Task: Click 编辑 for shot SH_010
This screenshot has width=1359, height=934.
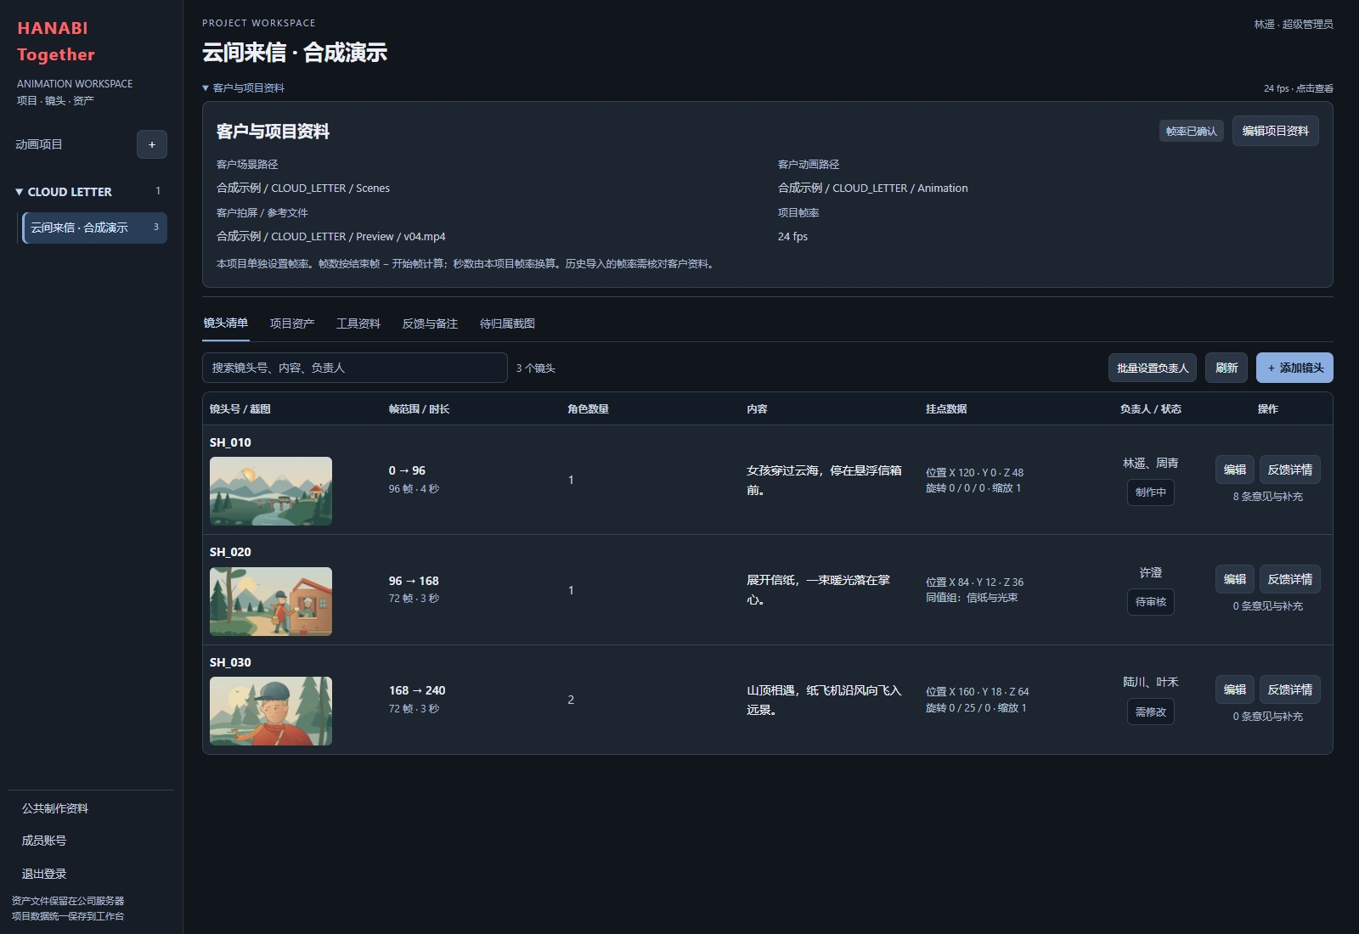Action: click(1235, 470)
